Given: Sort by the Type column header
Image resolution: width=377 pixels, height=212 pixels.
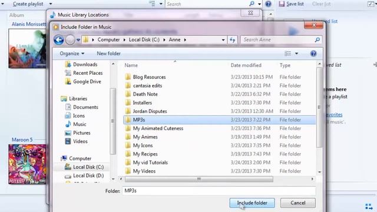Looking at the screenshot, I should (285, 65).
